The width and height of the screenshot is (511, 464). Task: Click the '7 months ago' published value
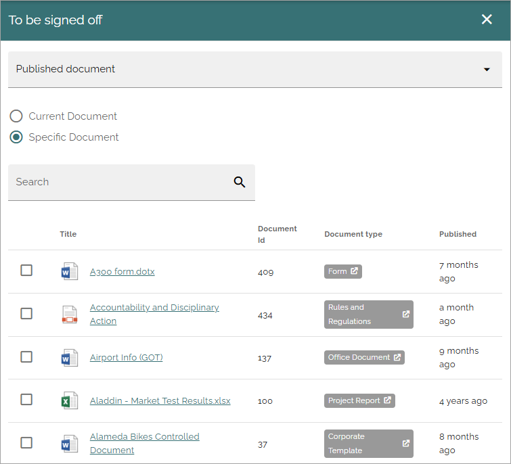[x=458, y=271]
